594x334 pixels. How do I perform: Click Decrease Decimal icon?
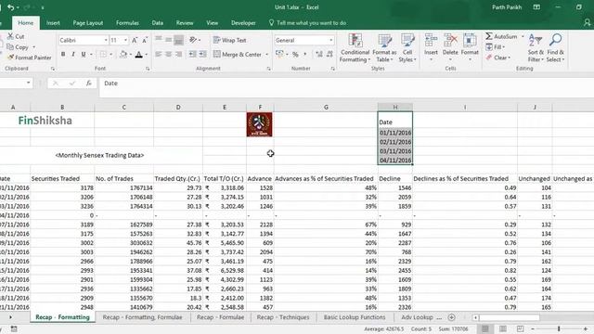pyautogui.click(x=329, y=54)
